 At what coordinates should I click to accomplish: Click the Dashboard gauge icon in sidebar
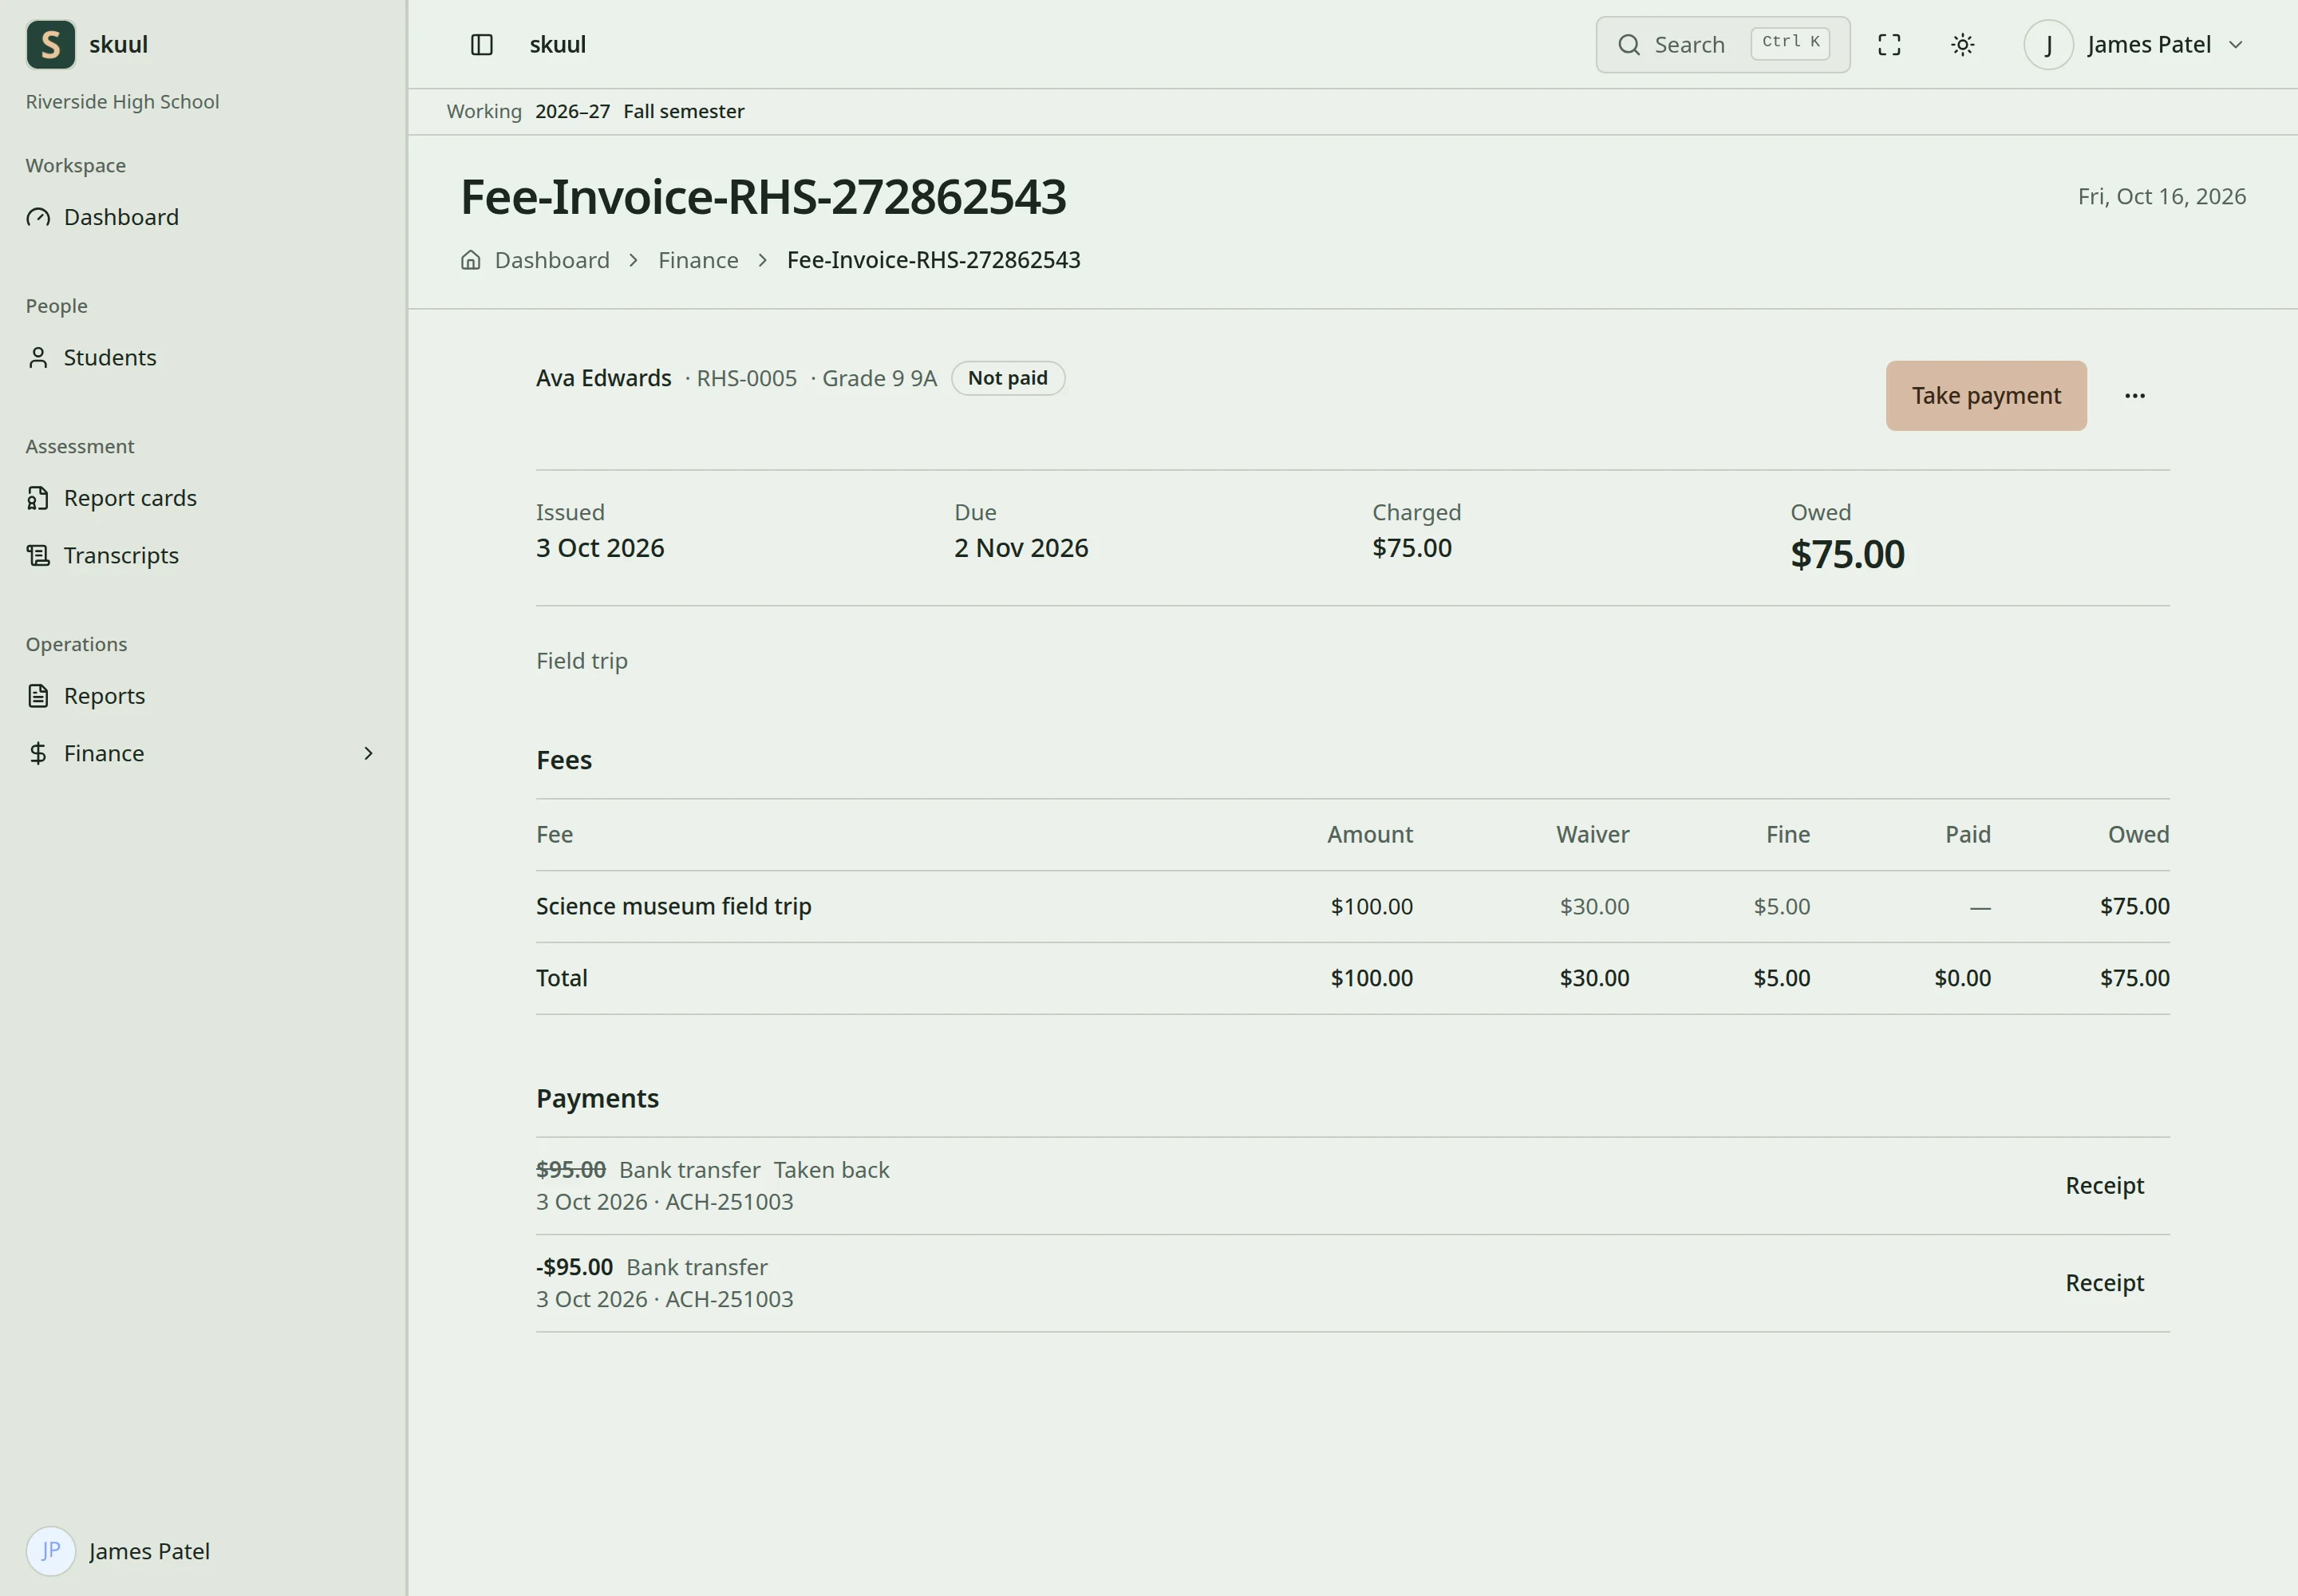tap(38, 217)
